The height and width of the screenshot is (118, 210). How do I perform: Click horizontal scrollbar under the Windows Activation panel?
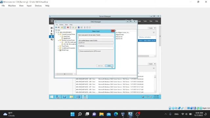143,56
